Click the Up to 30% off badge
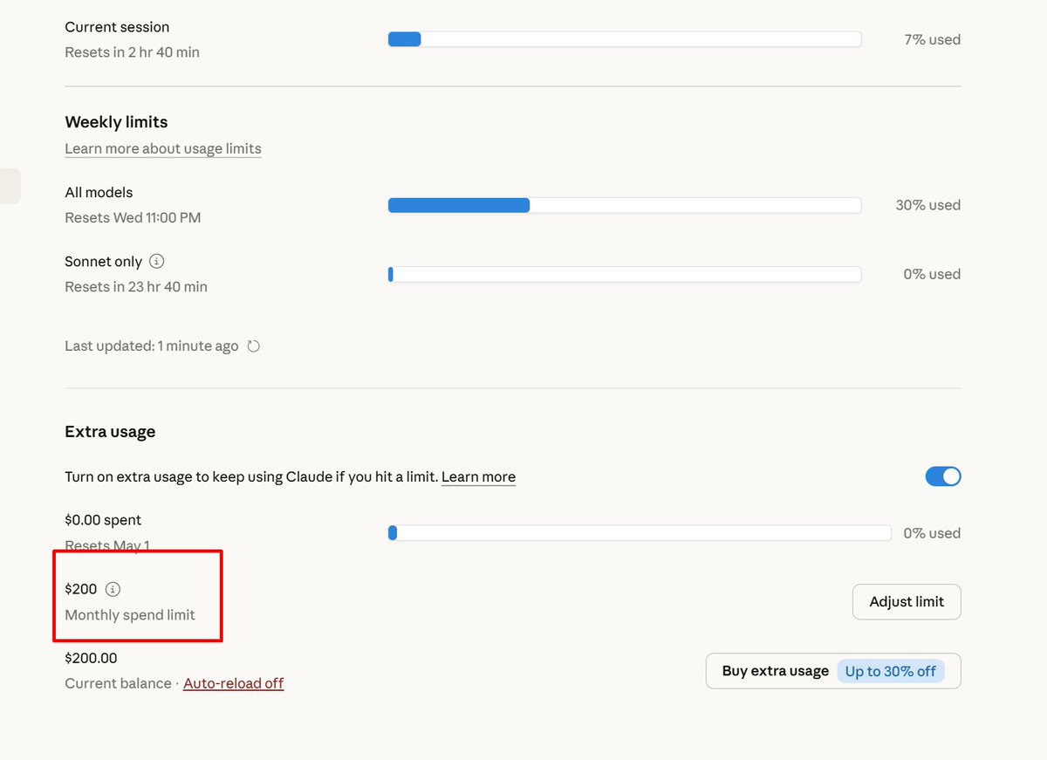Image resolution: width=1047 pixels, height=760 pixels. pyautogui.click(x=891, y=671)
